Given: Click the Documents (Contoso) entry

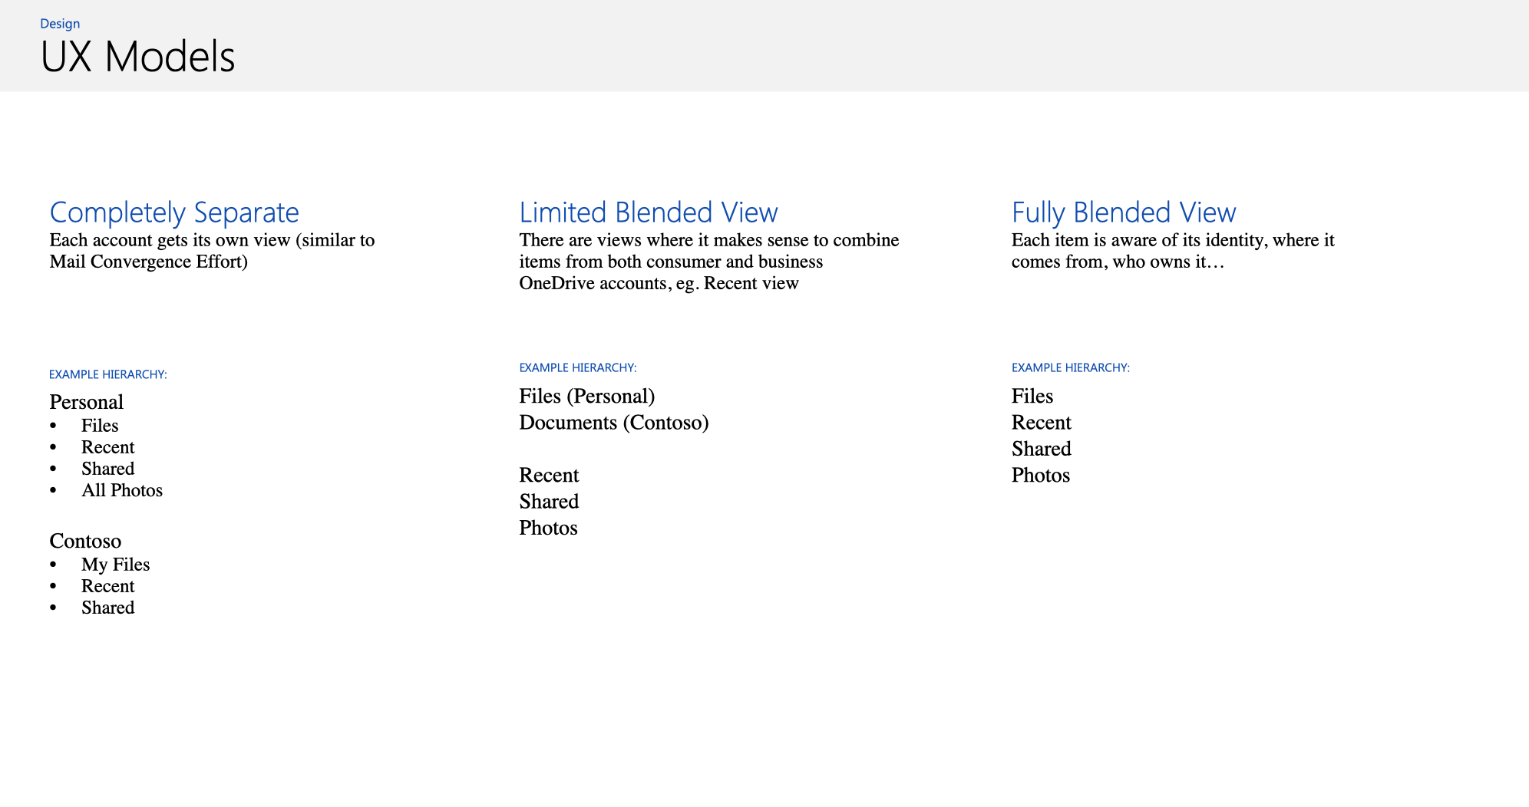Looking at the screenshot, I should pos(614,423).
